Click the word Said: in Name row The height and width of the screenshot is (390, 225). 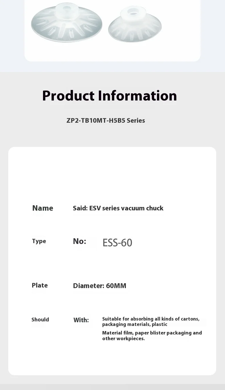(x=80, y=208)
